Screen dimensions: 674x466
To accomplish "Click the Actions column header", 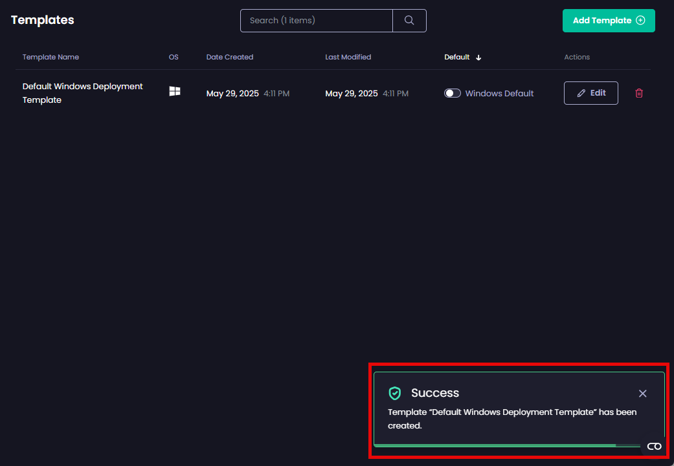I will tap(577, 57).
